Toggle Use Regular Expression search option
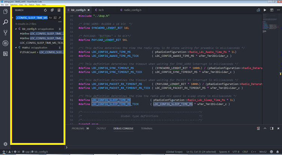Image resolution: width=282 pixels, height=155 pixels. (x=60, y=18)
